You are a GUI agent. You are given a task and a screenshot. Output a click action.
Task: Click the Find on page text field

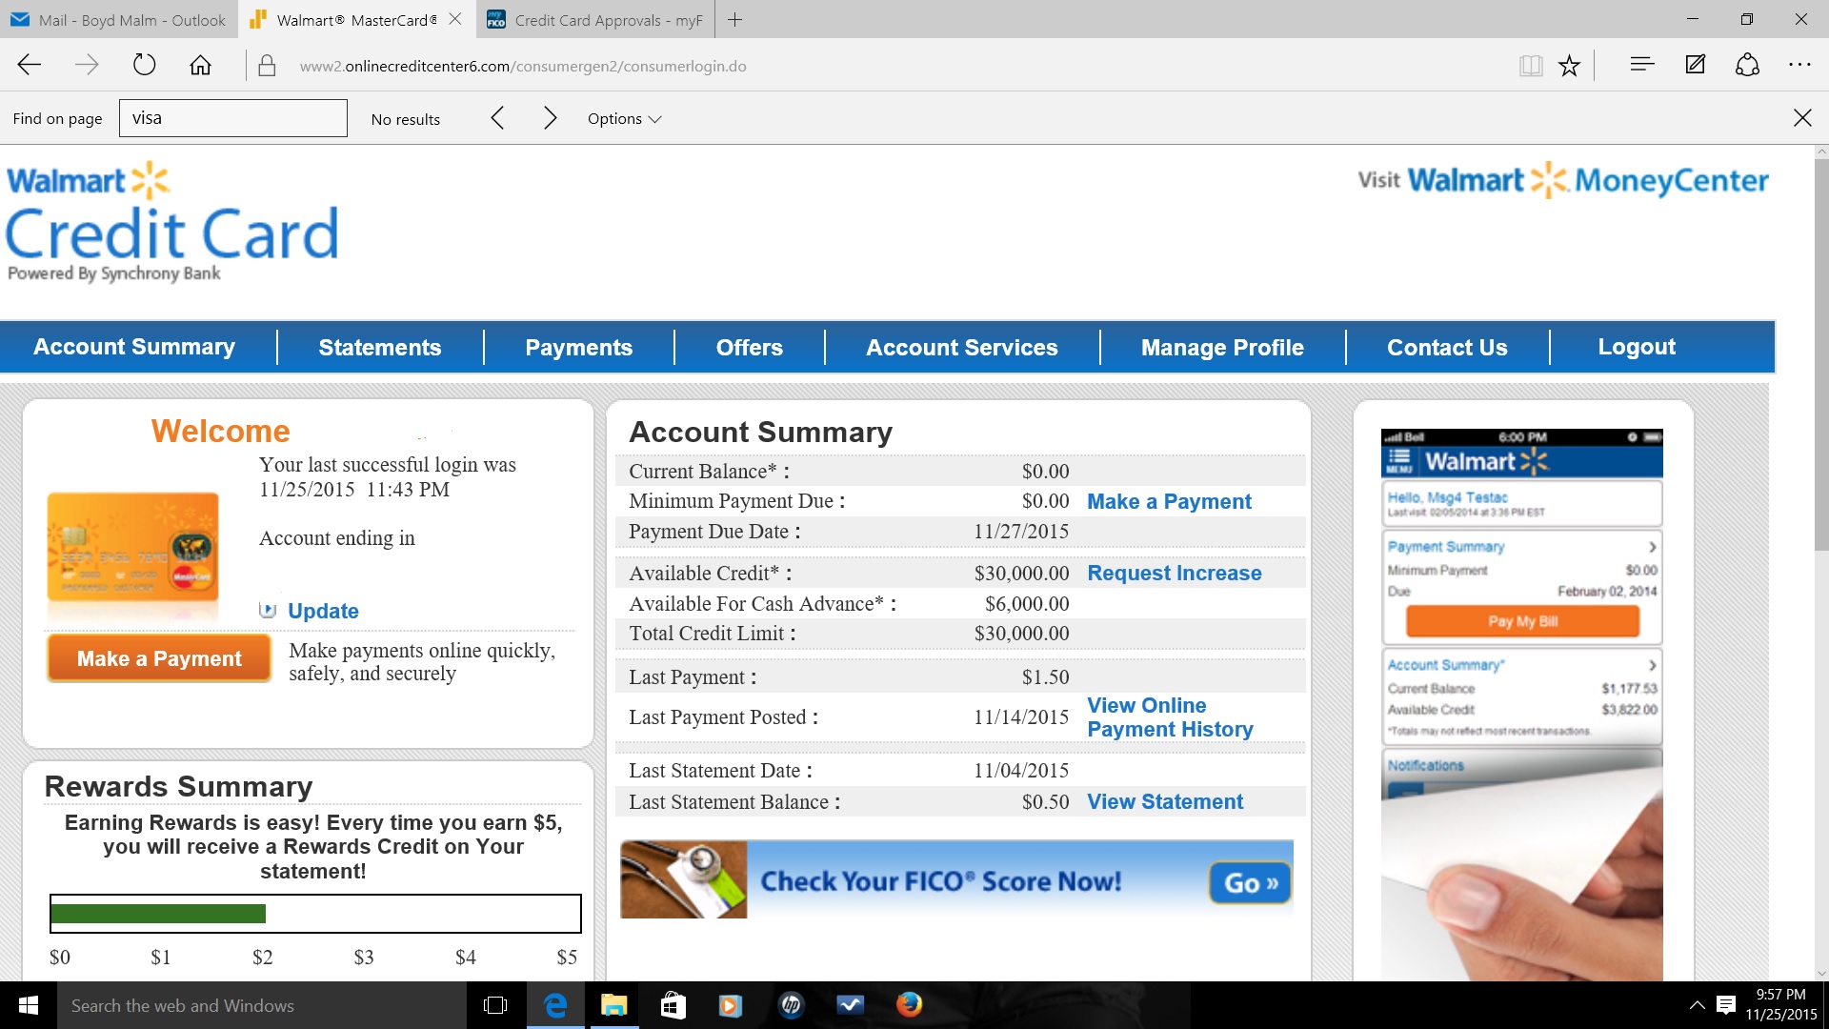click(233, 118)
